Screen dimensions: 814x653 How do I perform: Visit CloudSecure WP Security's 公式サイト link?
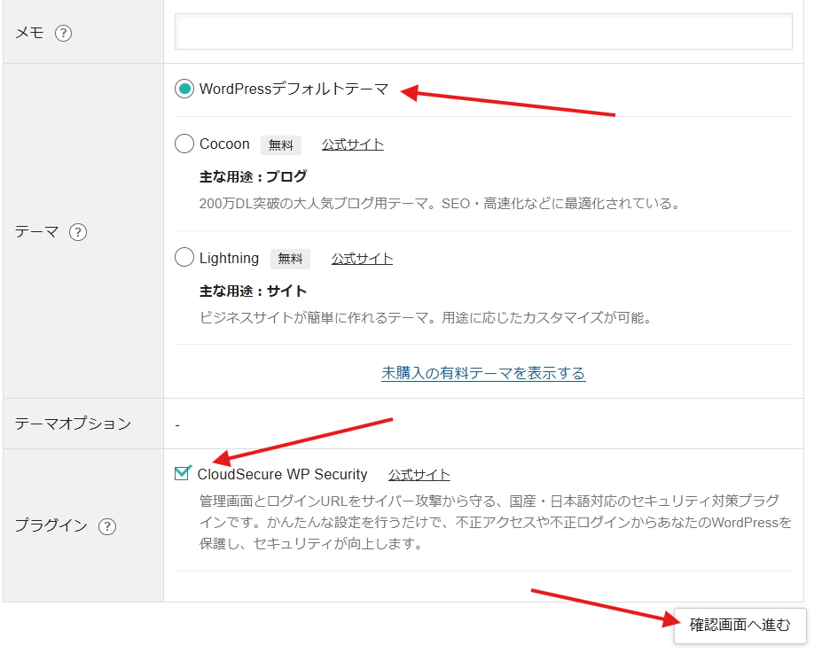[x=419, y=475]
